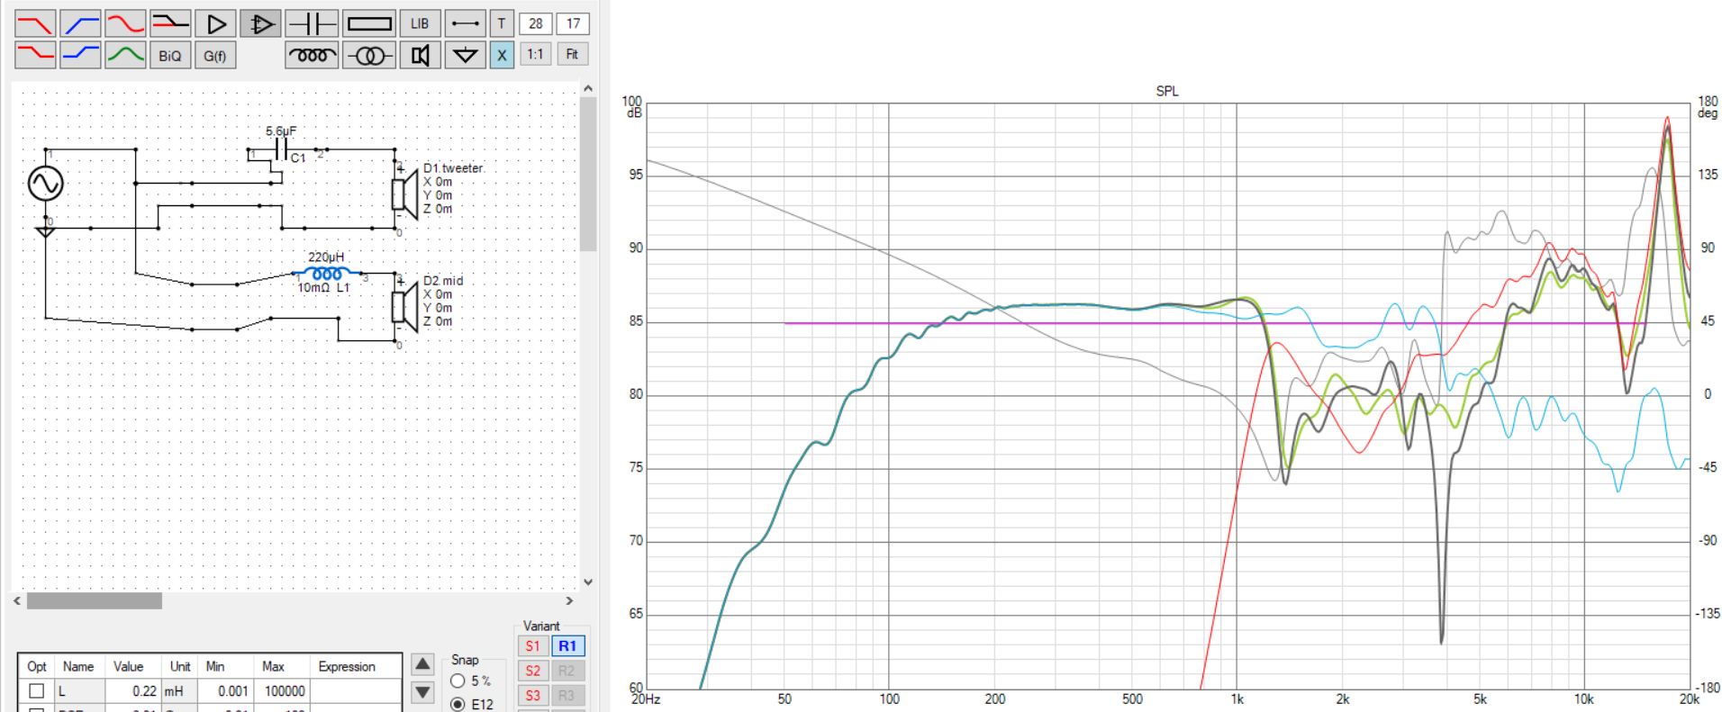
Task: Add a capacitor component from the toolbar
Action: (312, 23)
